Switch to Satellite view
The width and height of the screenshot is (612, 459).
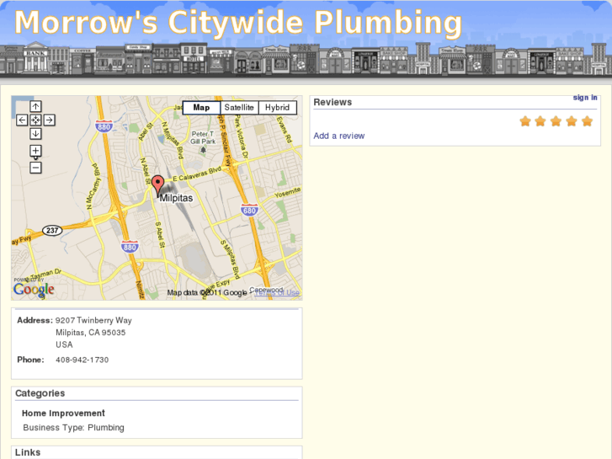tap(239, 108)
